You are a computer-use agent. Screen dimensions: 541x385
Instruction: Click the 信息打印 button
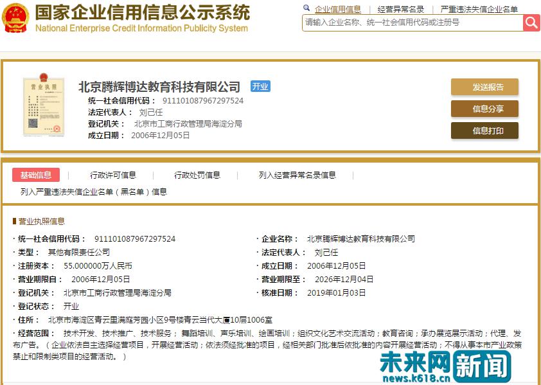click(x=484, y=130)
